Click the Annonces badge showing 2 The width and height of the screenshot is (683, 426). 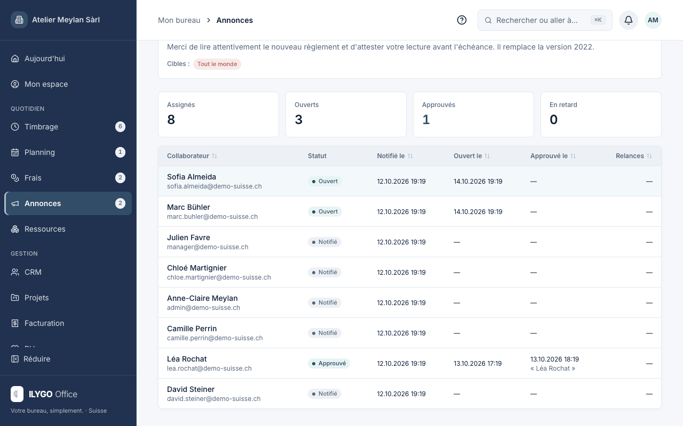[121, 203]
